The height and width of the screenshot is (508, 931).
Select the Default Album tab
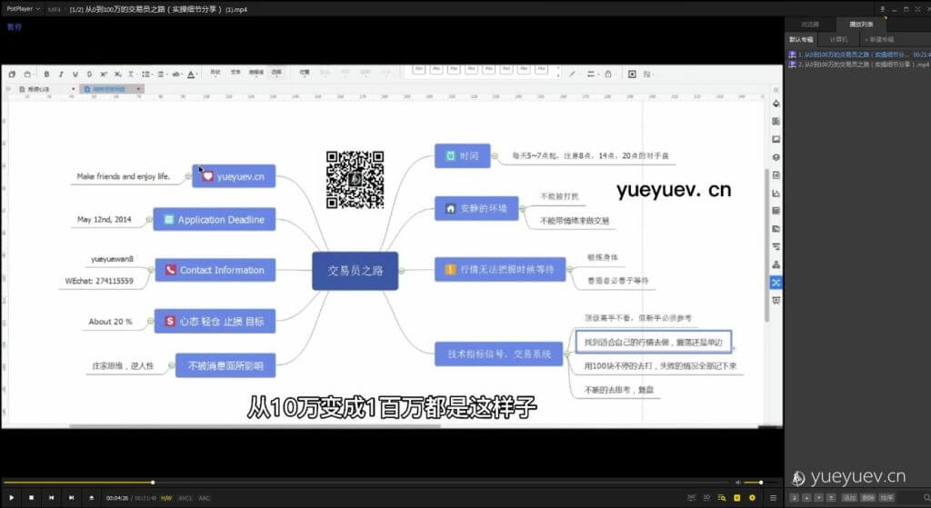(x=801, y=40)
